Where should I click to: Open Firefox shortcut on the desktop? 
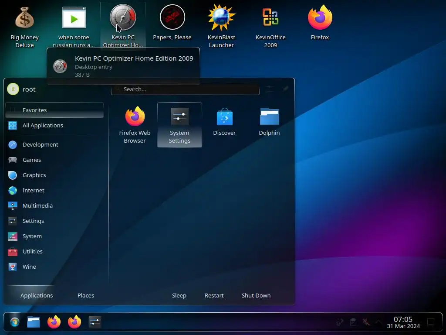point(320,23)
